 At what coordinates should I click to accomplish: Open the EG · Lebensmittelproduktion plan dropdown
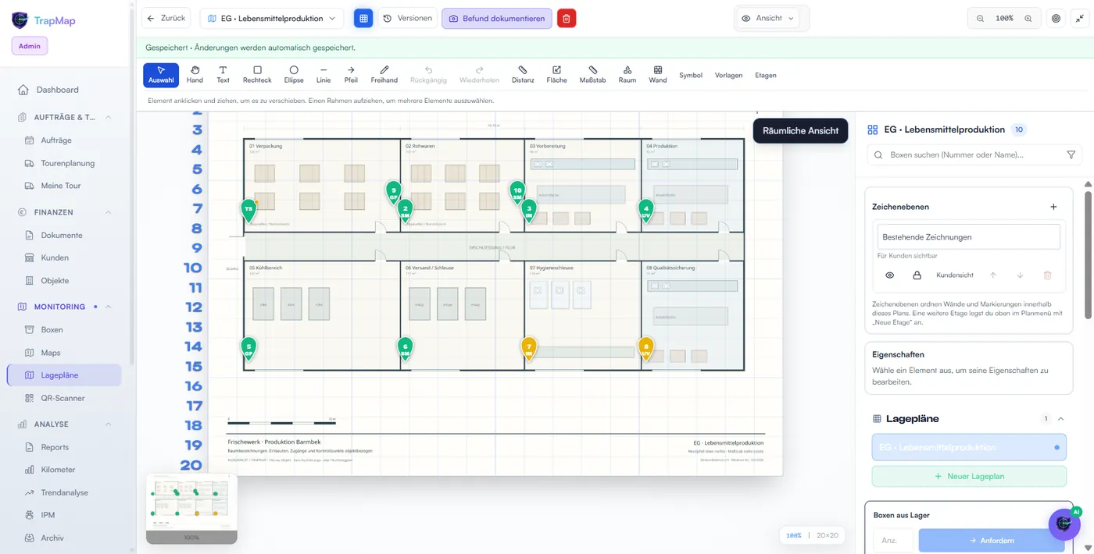click(272, 18)
